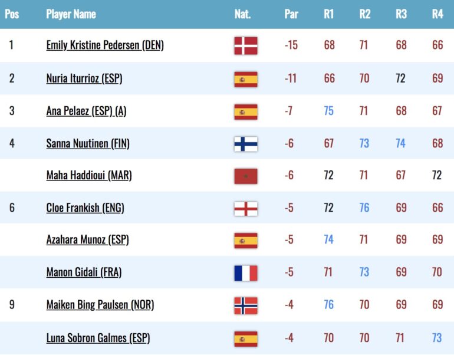Select Manon Gidali (FRA) link

[84, 272]
